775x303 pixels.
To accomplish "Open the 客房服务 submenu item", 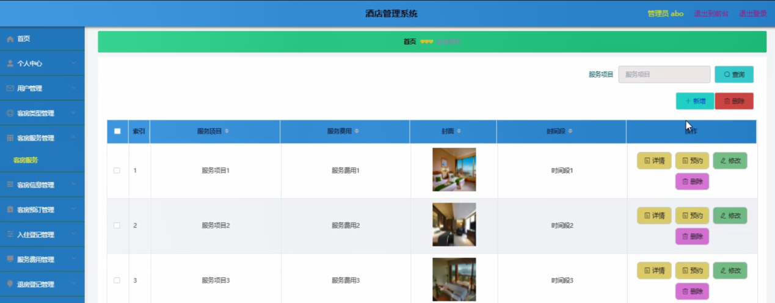I will (26, 161).
